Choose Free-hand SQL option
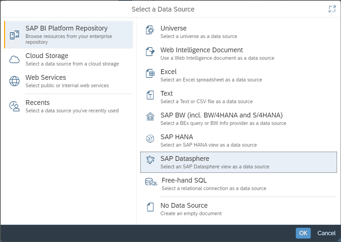Image resolution: width=341 pixels, height=242 pixels. click(x=239, y=184)
